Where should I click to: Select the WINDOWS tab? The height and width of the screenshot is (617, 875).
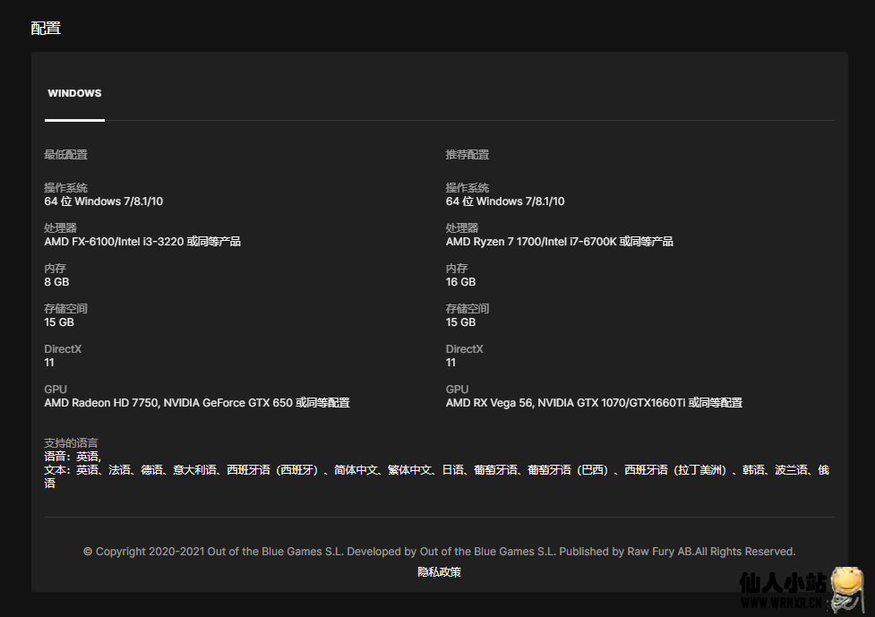74,93
